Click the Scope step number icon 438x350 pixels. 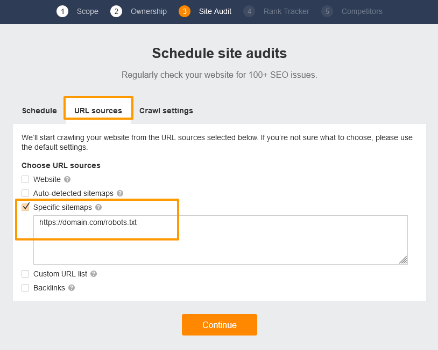[x=63, y=11]
